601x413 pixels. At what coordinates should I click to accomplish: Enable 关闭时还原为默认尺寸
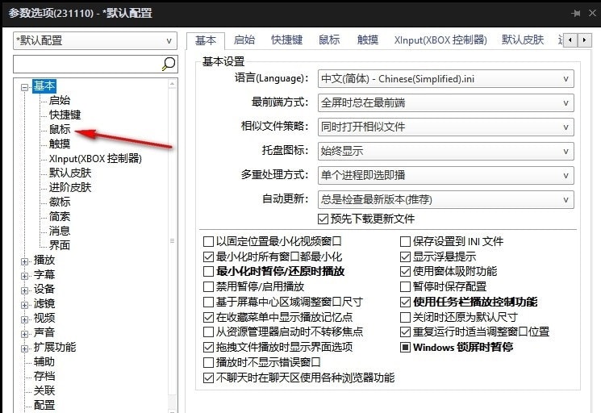pos(405,317)
